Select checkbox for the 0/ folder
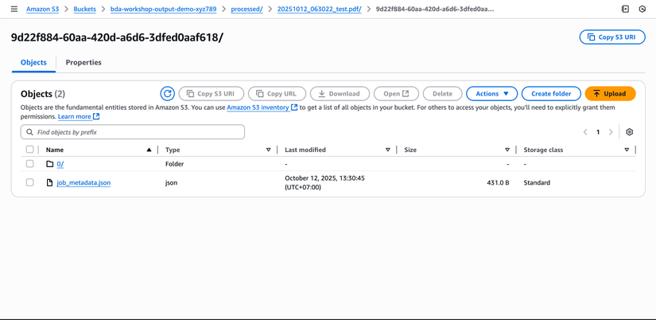The height and width of the screenshot is (320, 656). (x=29, y=164)
